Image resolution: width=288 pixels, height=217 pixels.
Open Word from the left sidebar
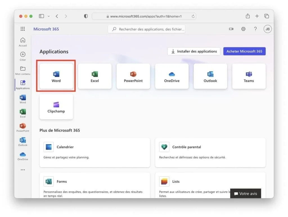click(23, 99)
